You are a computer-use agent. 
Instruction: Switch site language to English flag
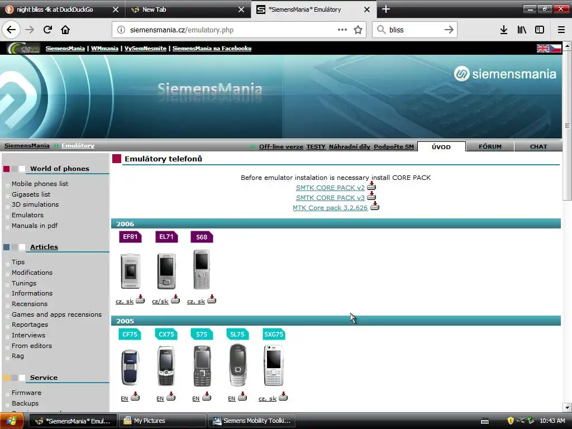point(542,48)
